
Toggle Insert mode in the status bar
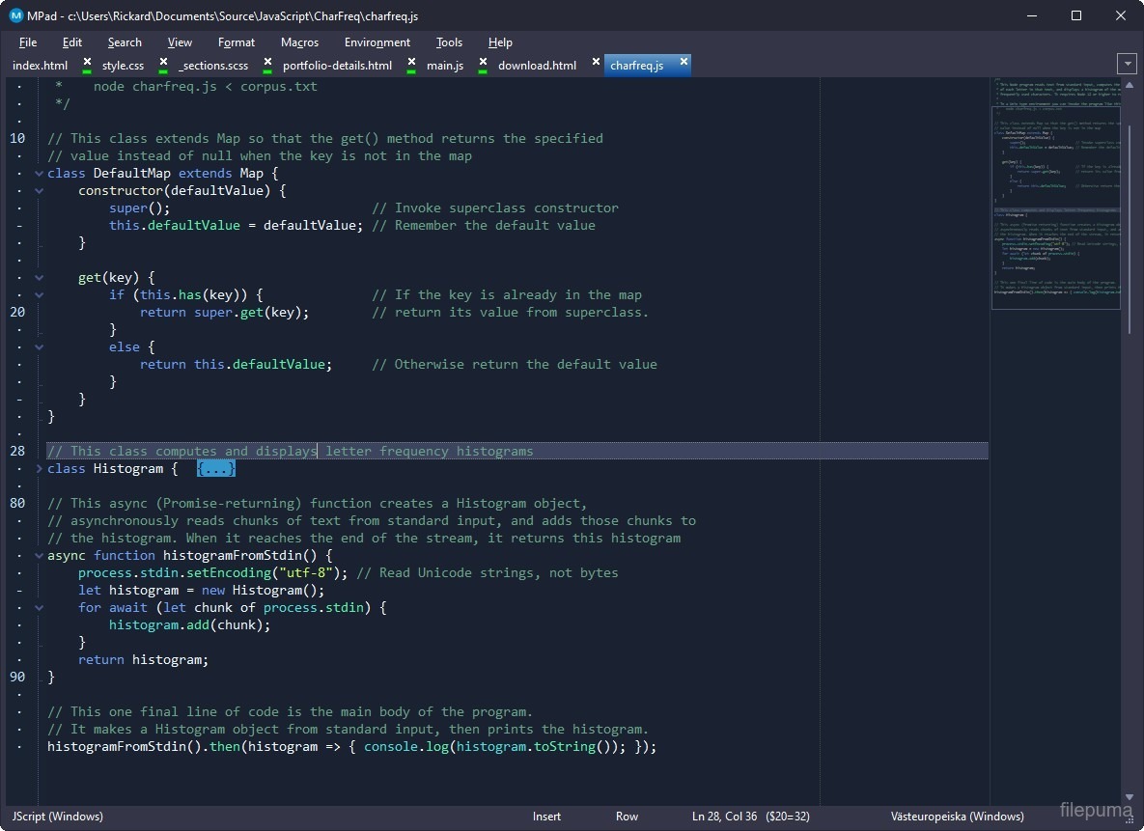click(x=546, y=817)
